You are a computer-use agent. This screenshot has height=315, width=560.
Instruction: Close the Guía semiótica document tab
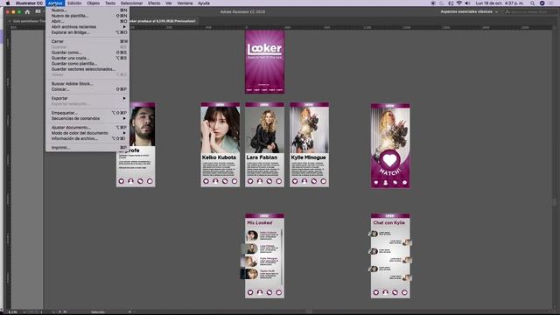click(x=10, y=21)
